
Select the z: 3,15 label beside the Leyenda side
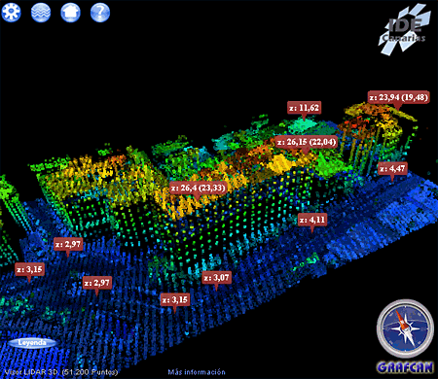[x=29, y=269]
